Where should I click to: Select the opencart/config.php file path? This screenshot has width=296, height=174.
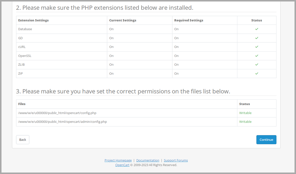pos(57,113)
